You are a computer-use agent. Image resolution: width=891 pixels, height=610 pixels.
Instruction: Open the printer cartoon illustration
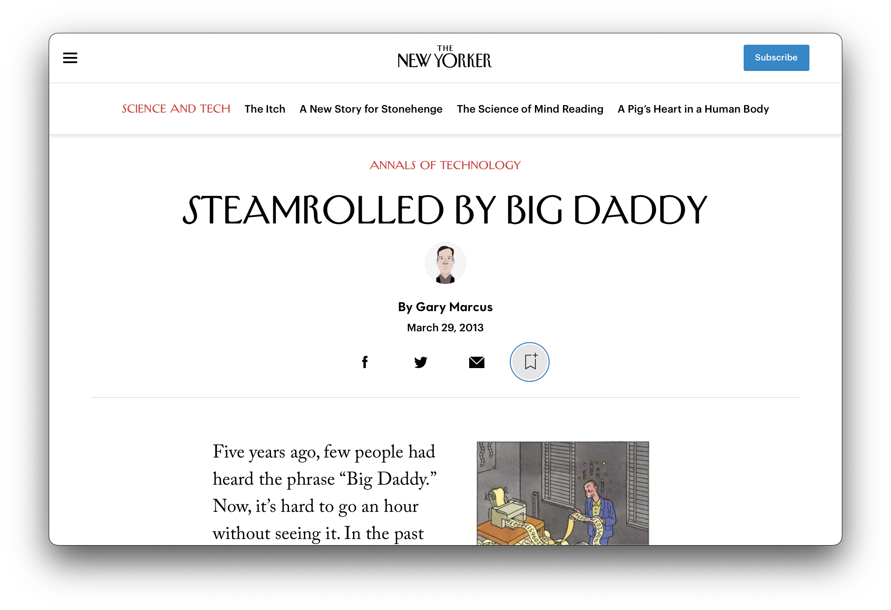point(563,493)
